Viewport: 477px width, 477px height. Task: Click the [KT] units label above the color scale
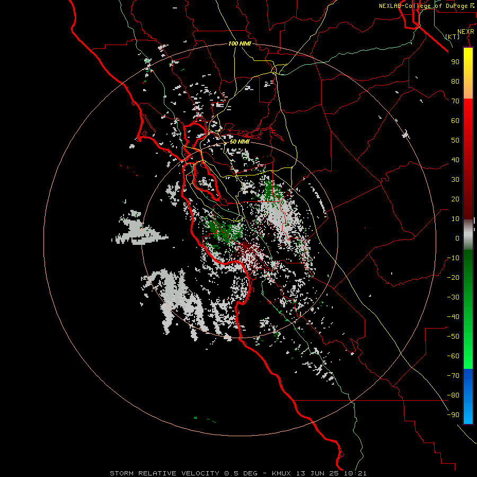point(453,37)
